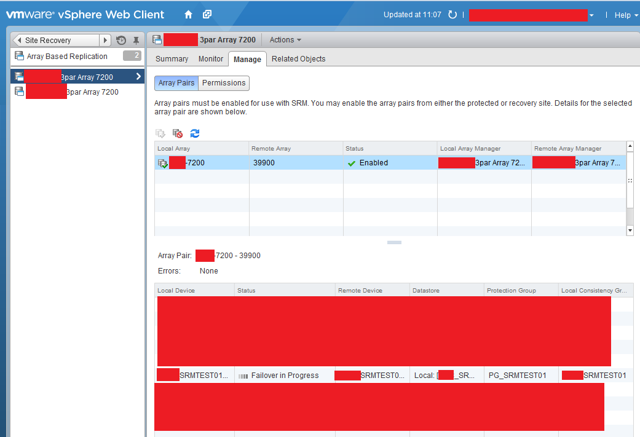Switch to the Monitor tab
The width and height of the screenshot is (640, 437).
tap(211, 59)
